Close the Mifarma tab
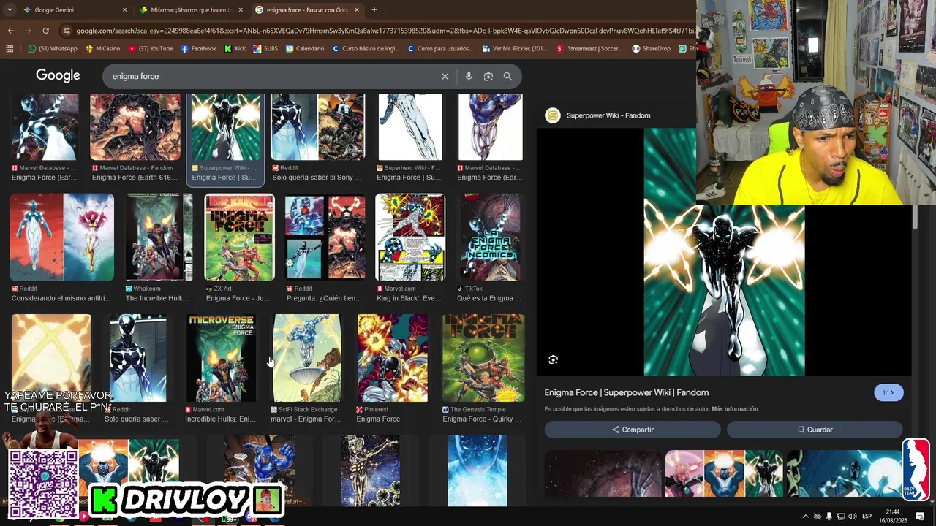 (x=241, y=10)
